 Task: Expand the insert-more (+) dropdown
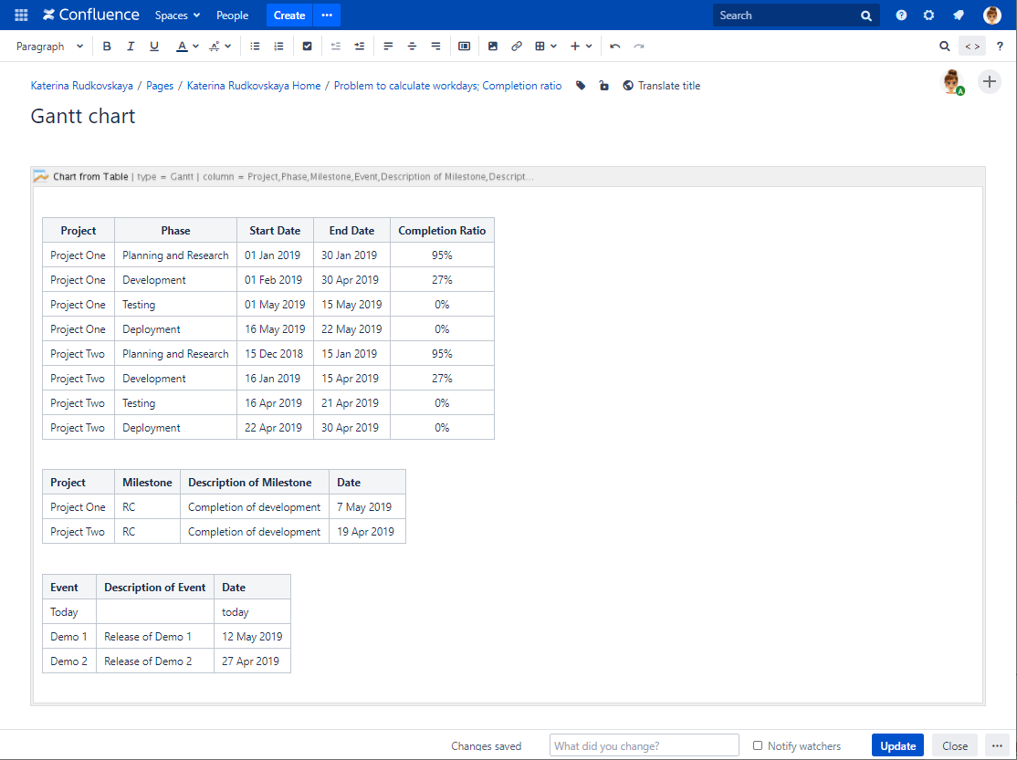[581, 46]
